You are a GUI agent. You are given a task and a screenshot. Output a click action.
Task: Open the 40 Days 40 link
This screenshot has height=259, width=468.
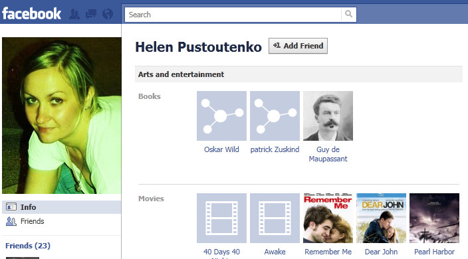(x=221, y=252)
